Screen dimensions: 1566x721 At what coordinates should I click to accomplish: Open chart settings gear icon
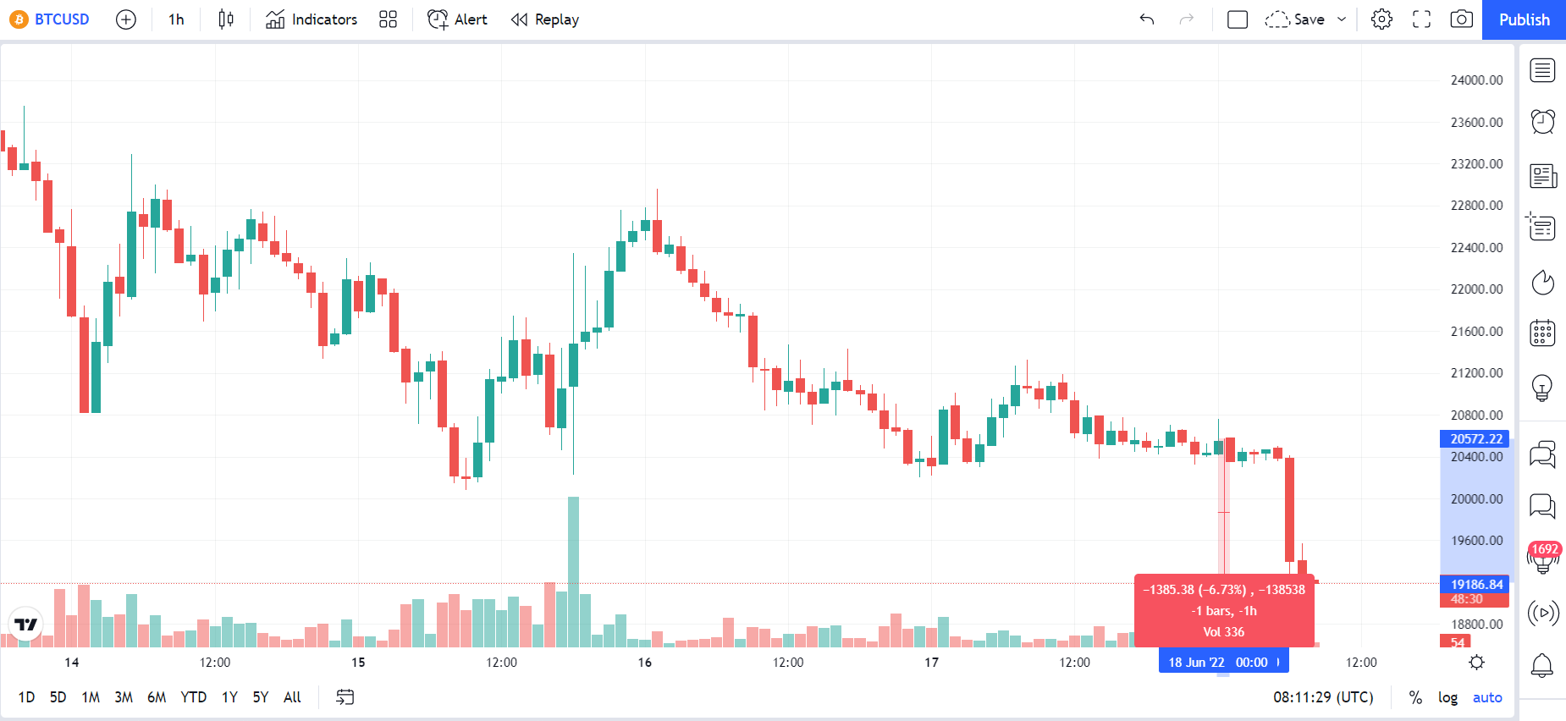(x=1381, y=19)
